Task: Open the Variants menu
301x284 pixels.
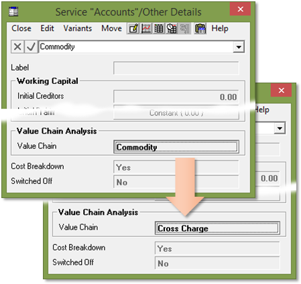Action: coord(78,28)
